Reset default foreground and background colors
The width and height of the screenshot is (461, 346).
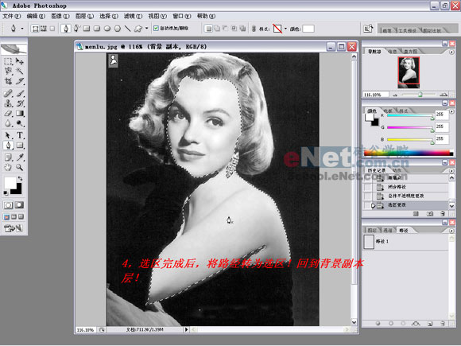6,192
